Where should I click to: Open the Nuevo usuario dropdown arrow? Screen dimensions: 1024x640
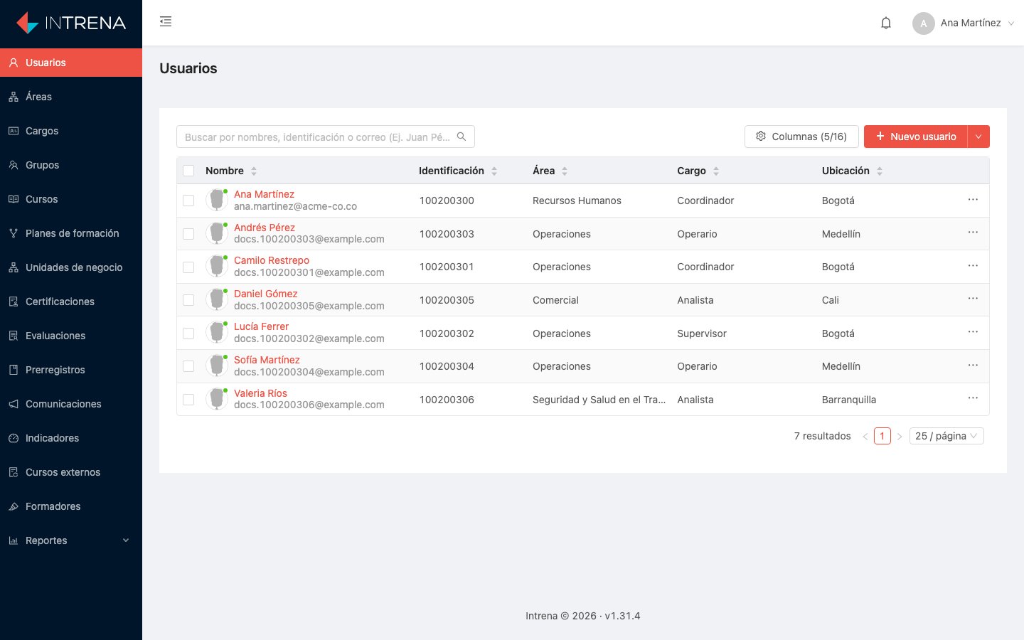point(978,137)
